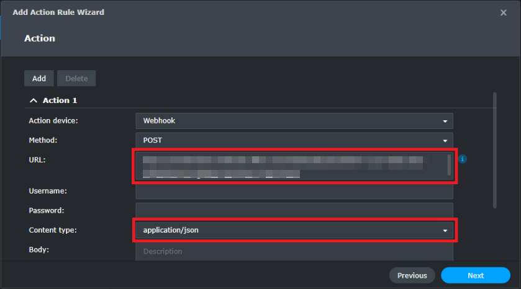Collapse Action 1 using the chevron icon

pos(34,100)
